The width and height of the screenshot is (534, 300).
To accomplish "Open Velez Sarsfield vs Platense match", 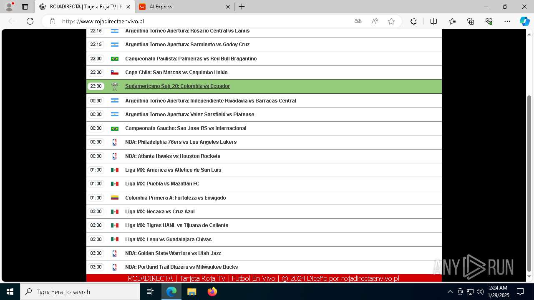I will click(190, 115).
